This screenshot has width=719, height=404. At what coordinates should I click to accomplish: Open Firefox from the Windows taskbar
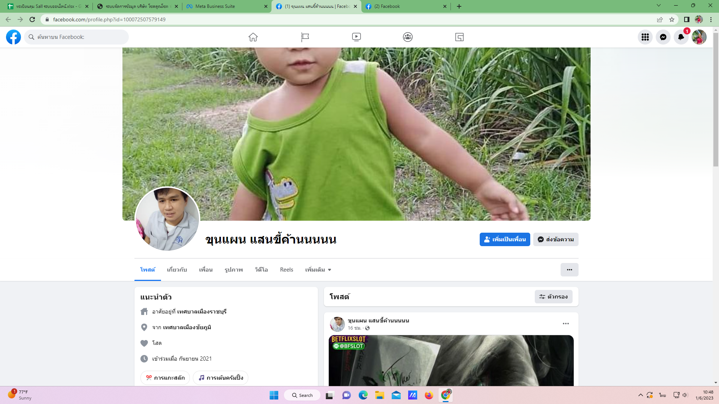point(429,395)
